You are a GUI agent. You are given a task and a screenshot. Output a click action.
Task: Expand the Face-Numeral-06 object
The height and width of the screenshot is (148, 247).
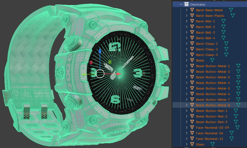coord(187,133)
